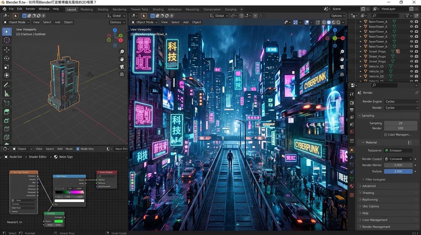Switch to the Modeling workspace tab
Viewport: 421px width, 235px height.
(87, 9)
